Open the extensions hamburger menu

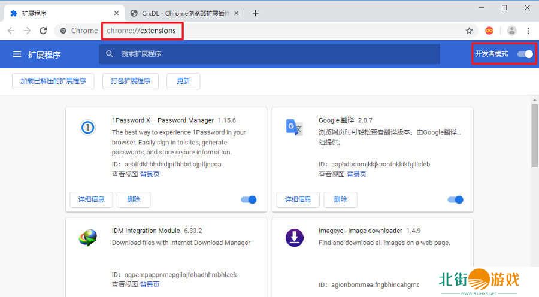tap(17, 54)
